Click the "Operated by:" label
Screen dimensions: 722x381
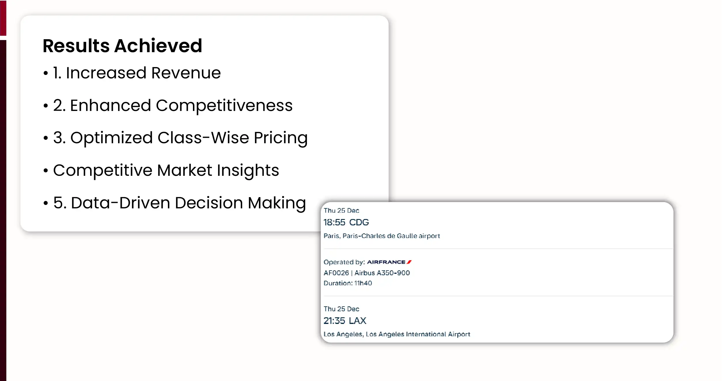pyautogui.click(x=344, y=262)
